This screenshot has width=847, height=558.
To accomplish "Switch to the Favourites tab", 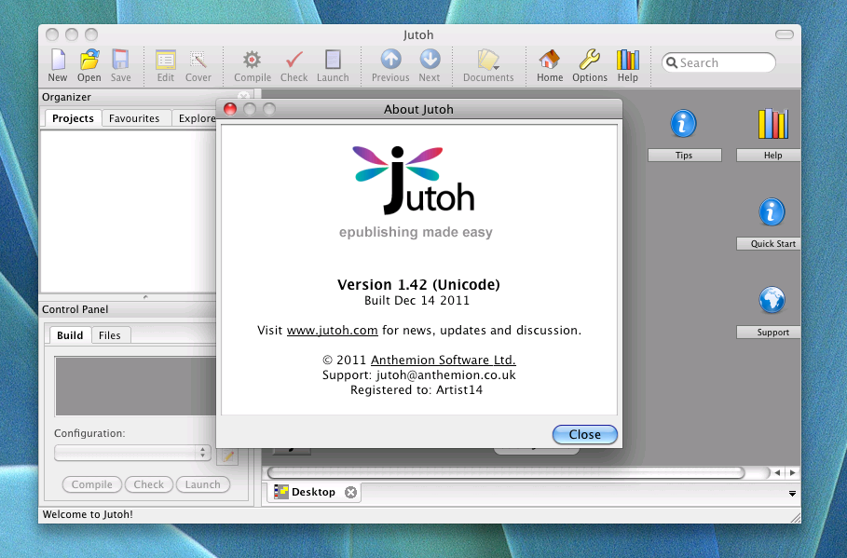I will click(x=134, y=118).
